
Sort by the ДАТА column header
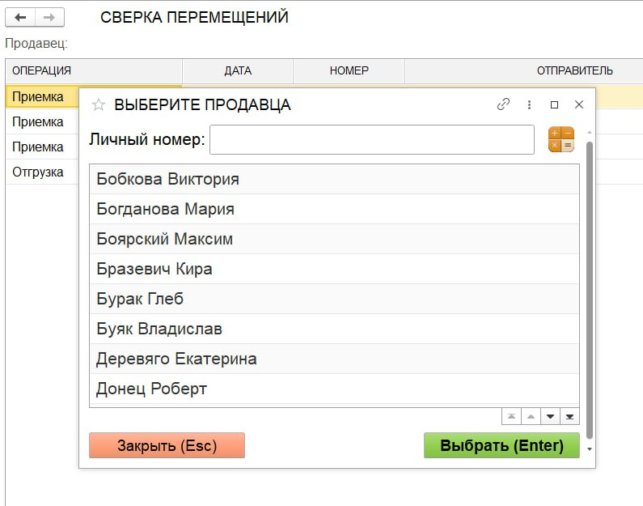pyautogui.click(x=238, y=70)
